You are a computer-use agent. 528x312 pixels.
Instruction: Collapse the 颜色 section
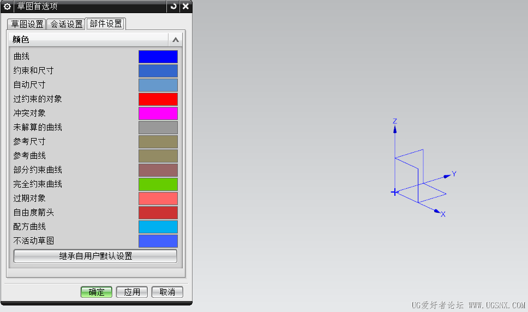coord(176,40)
